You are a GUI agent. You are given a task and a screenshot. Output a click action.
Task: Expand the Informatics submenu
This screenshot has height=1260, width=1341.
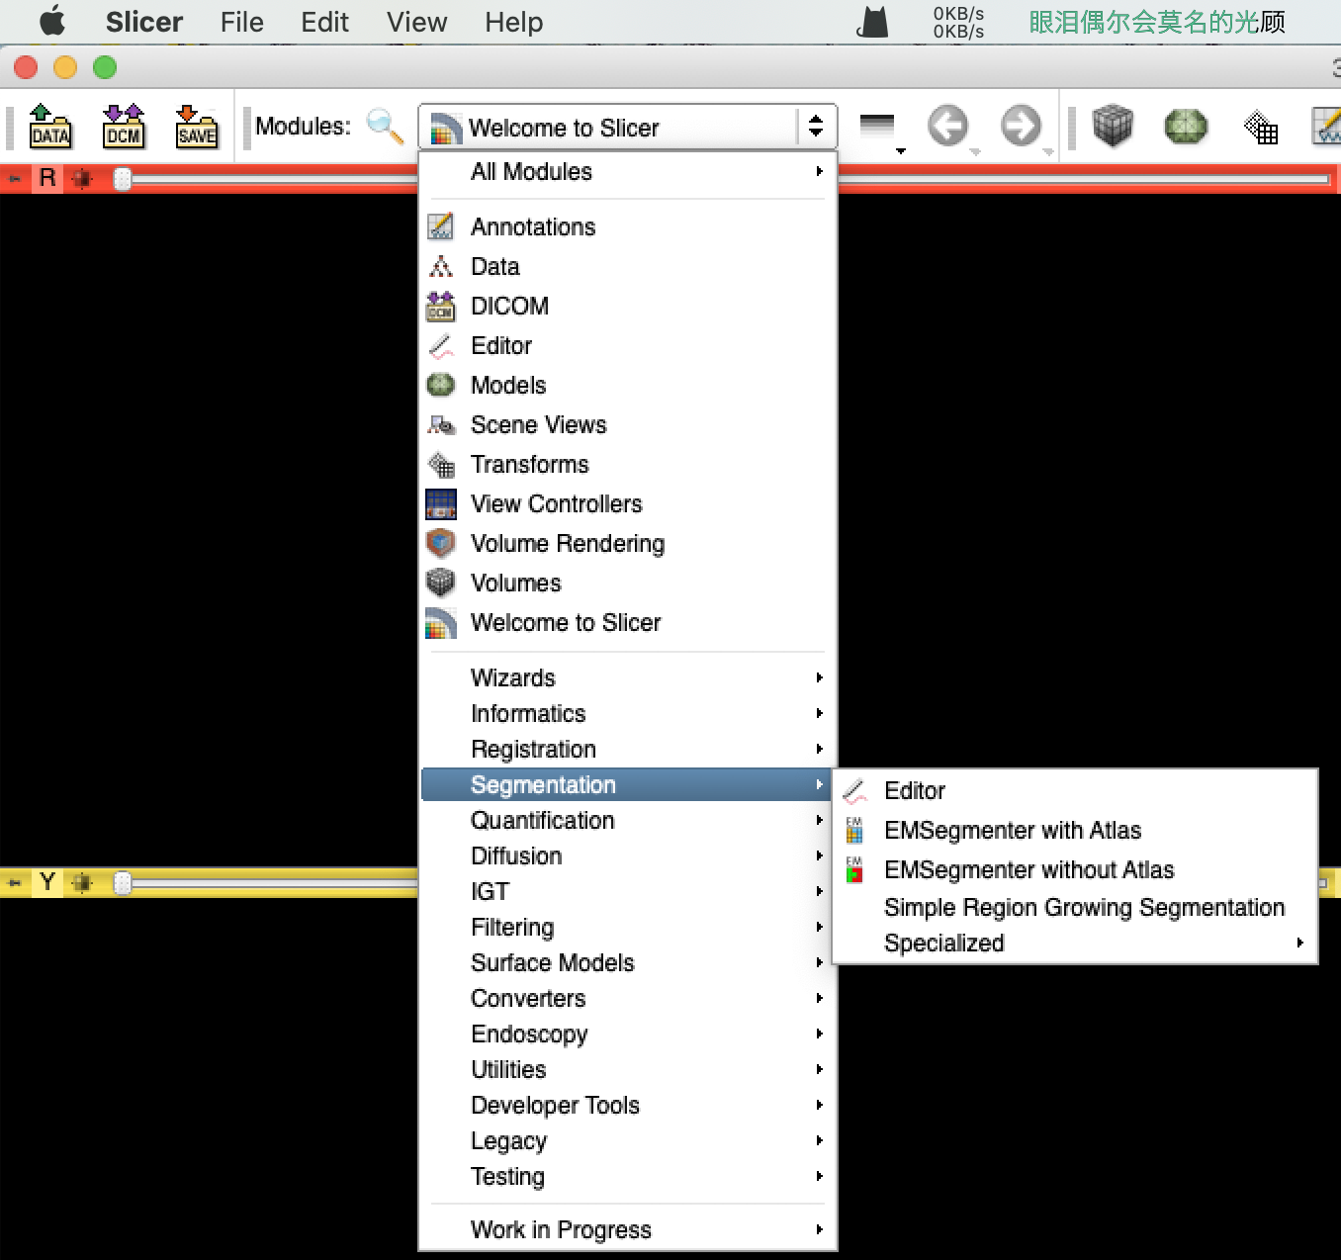pyautogui.click(x=628, y=713)
